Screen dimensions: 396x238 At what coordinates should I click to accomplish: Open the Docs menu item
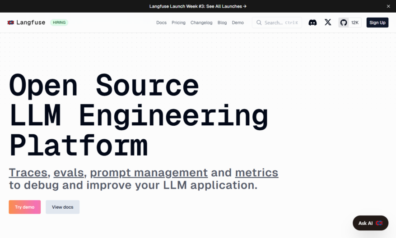(x=161, y=23)
